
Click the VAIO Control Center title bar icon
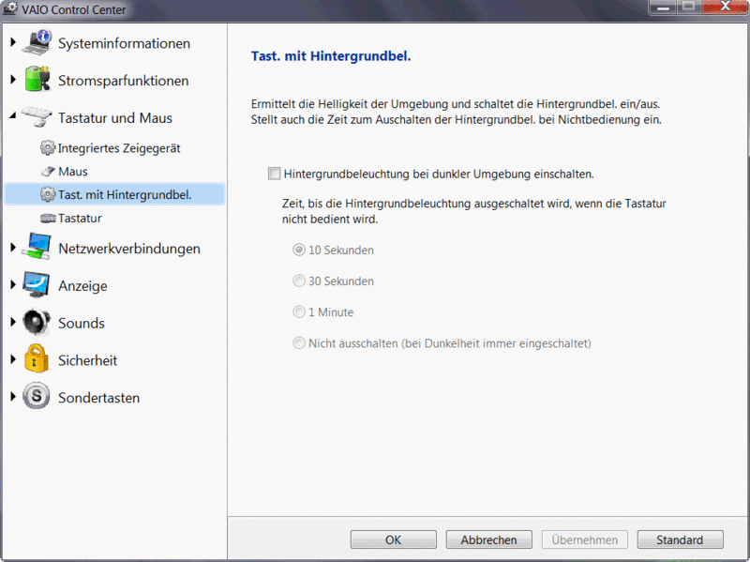click(x=10, y=8)
